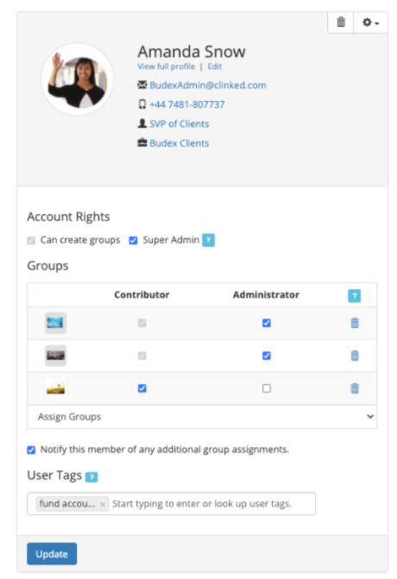The image size is (397, 579).
Task: Remove the first group with its trash icon
Action: [x=355, y=323]
